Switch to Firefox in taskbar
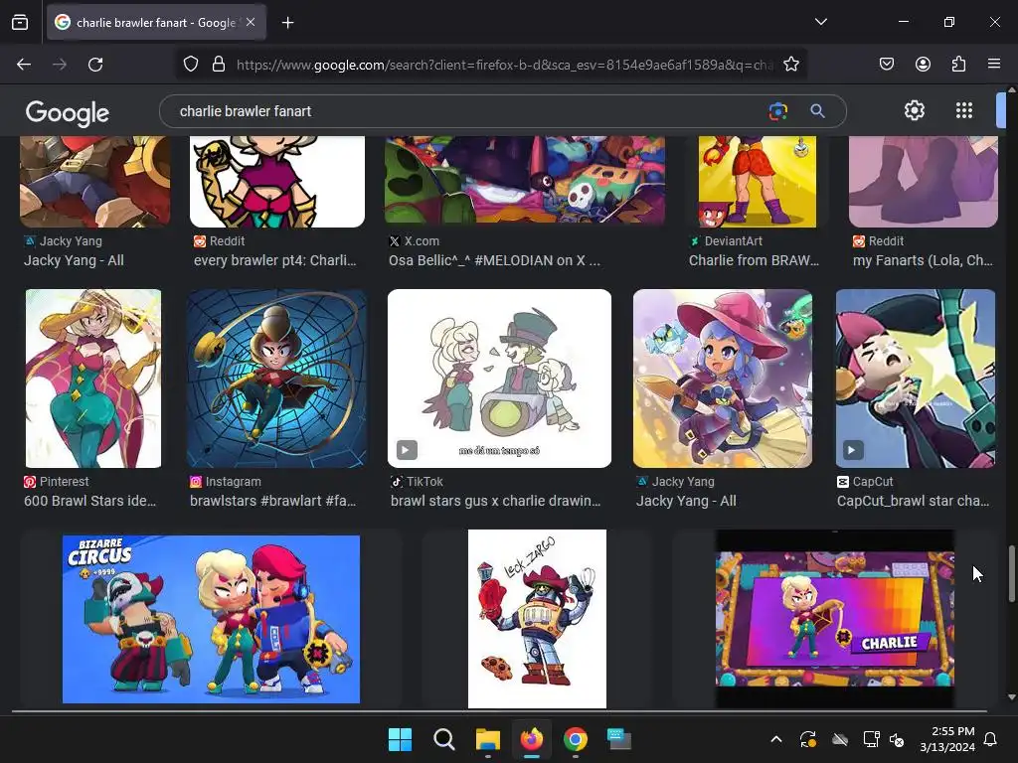The height and width of the screenshot is (763, 1018). tap(532, 739)
